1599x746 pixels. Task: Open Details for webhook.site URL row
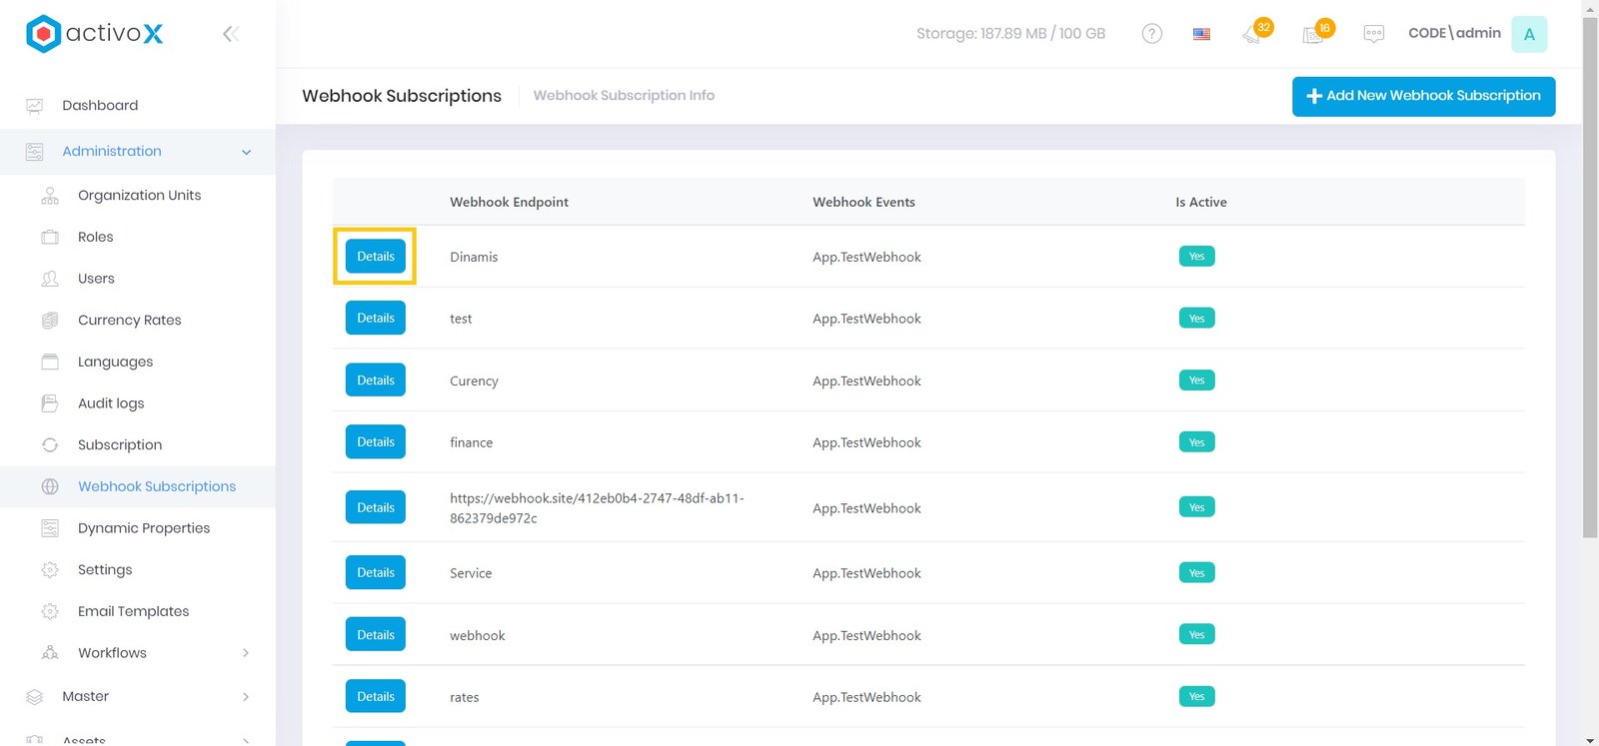(x=376, y=507)
